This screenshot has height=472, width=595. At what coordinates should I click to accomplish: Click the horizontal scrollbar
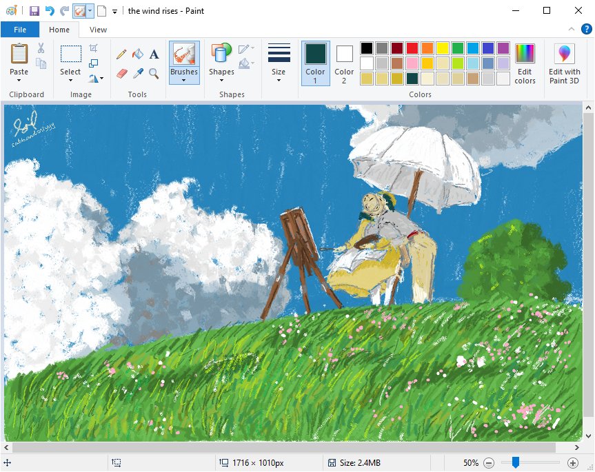point(284,448)
